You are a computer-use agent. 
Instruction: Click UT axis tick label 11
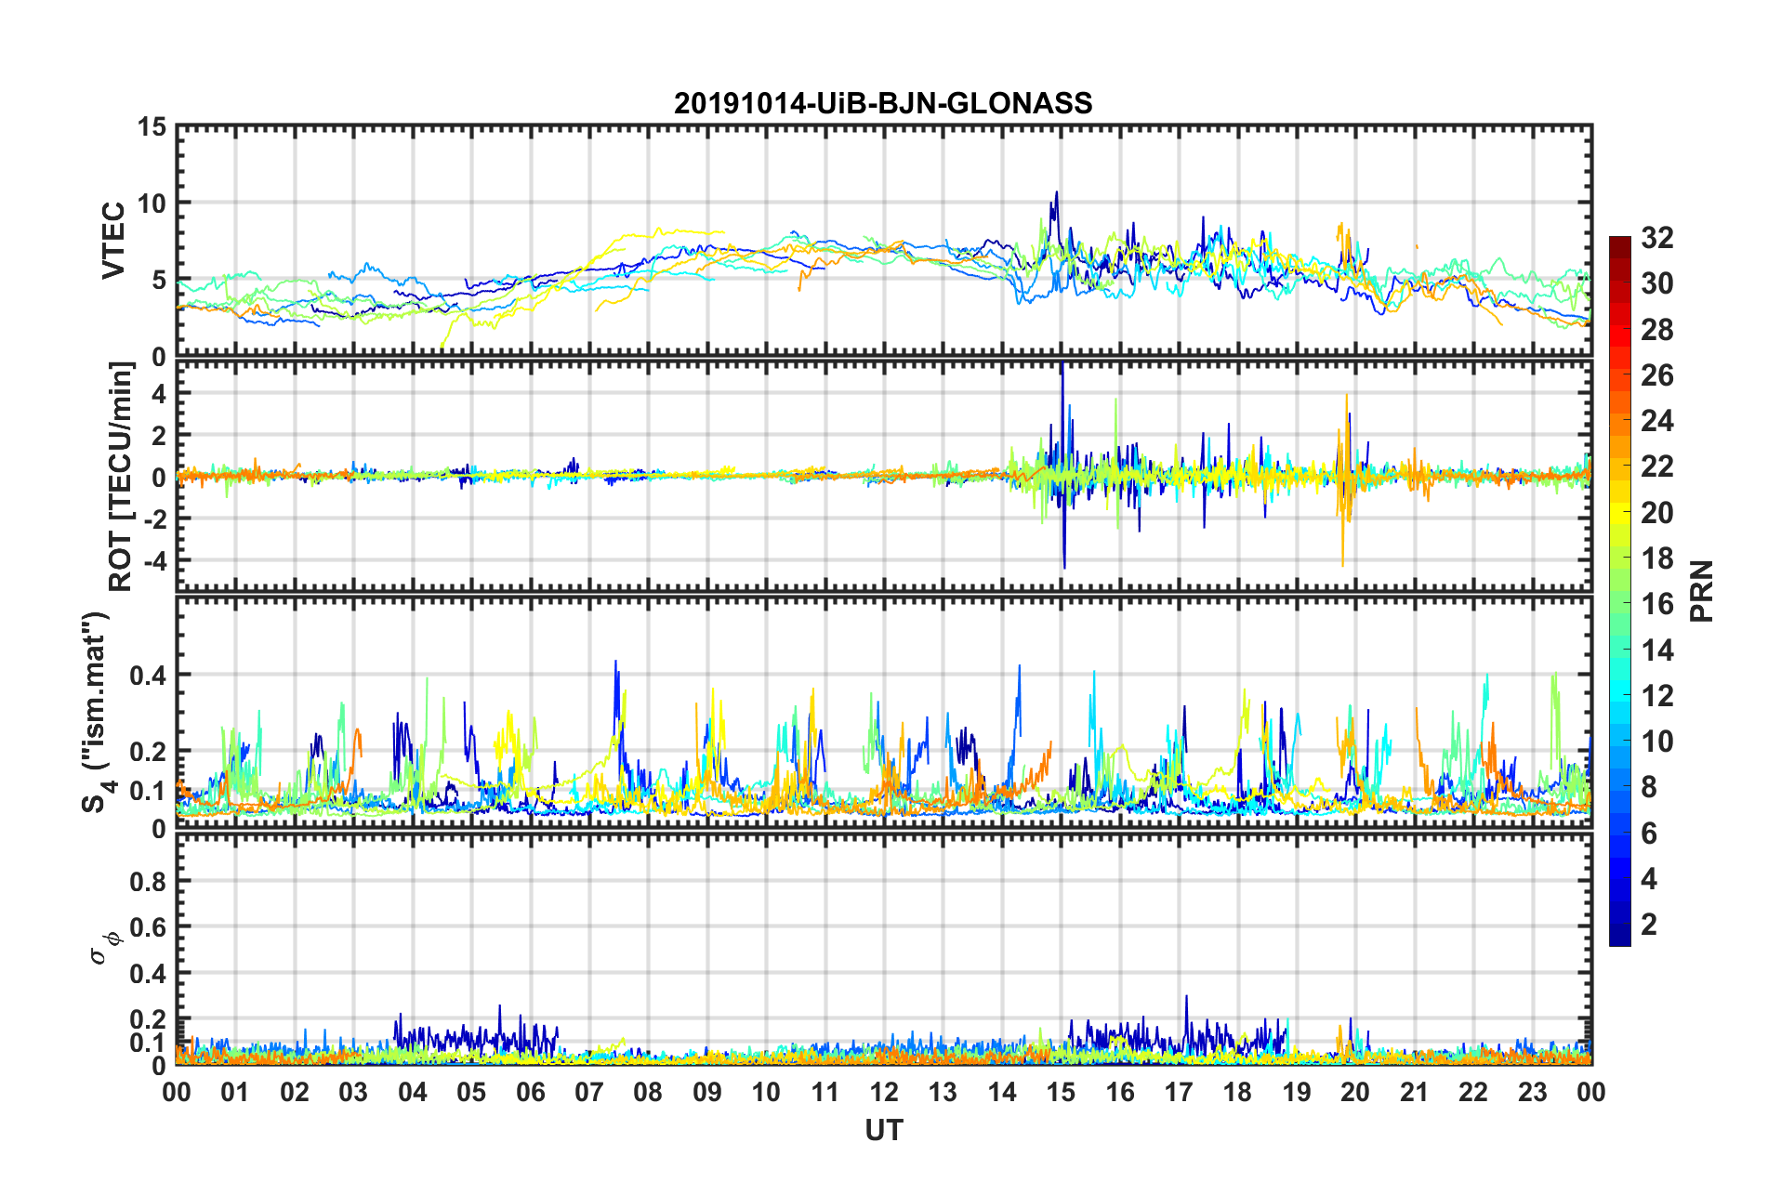pos(825,1092)
